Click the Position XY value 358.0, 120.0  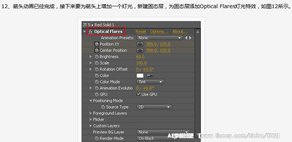[x=158, y=44]
